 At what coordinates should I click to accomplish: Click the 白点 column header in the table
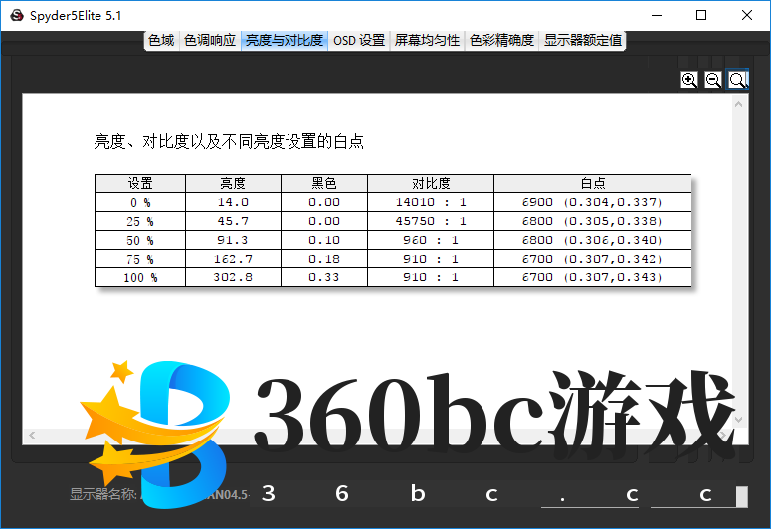(x=592, y=183)
